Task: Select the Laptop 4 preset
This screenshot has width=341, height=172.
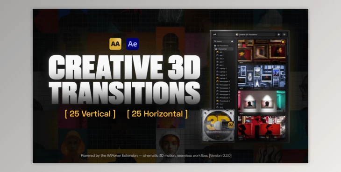Action: click(221, 78)
